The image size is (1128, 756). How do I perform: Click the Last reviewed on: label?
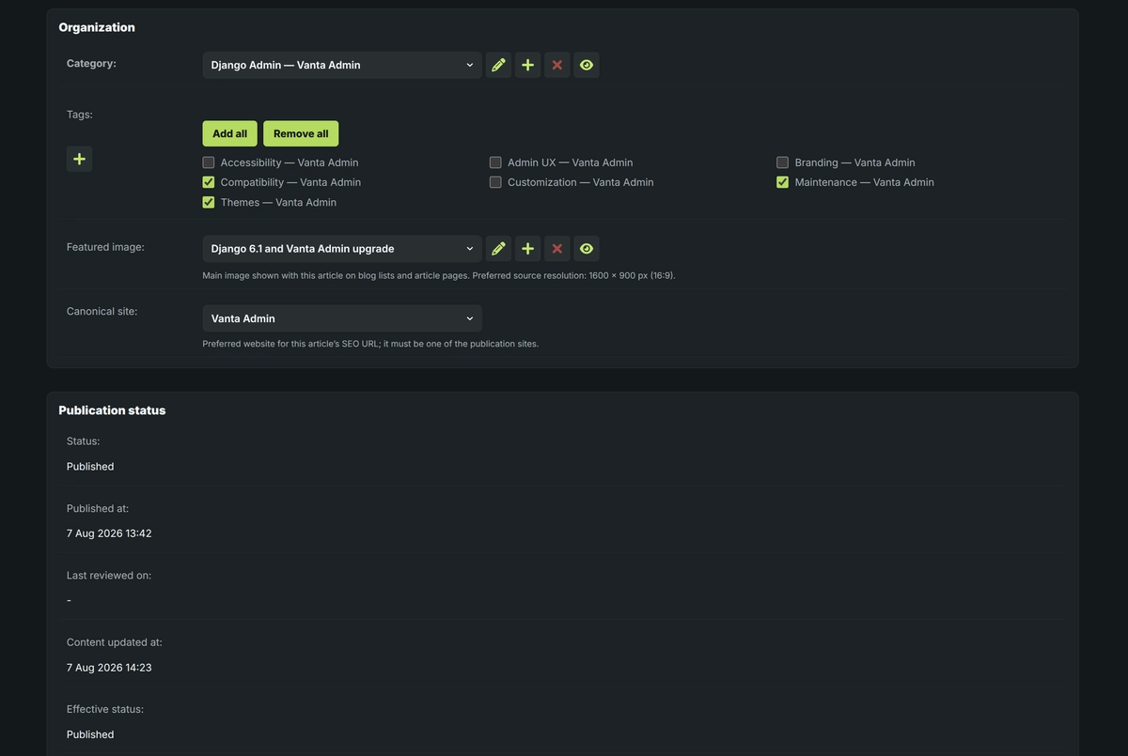109,576
